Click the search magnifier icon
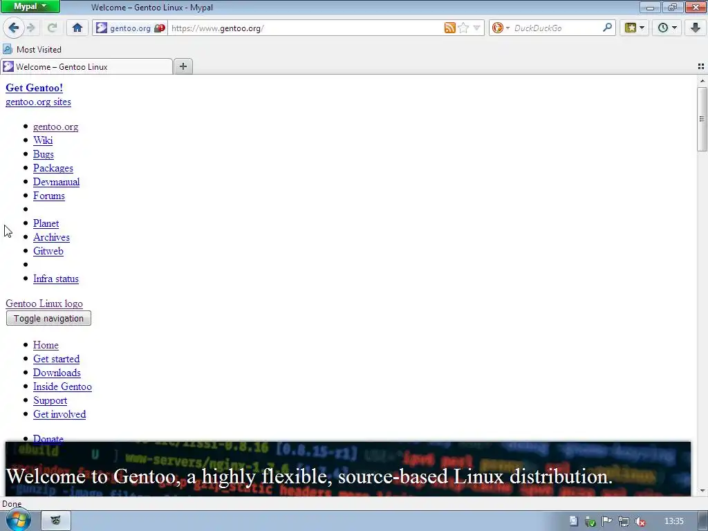Image resolution: width=708 pixels, height=531 pixels. pyautogui.click(x=607, y=28)
